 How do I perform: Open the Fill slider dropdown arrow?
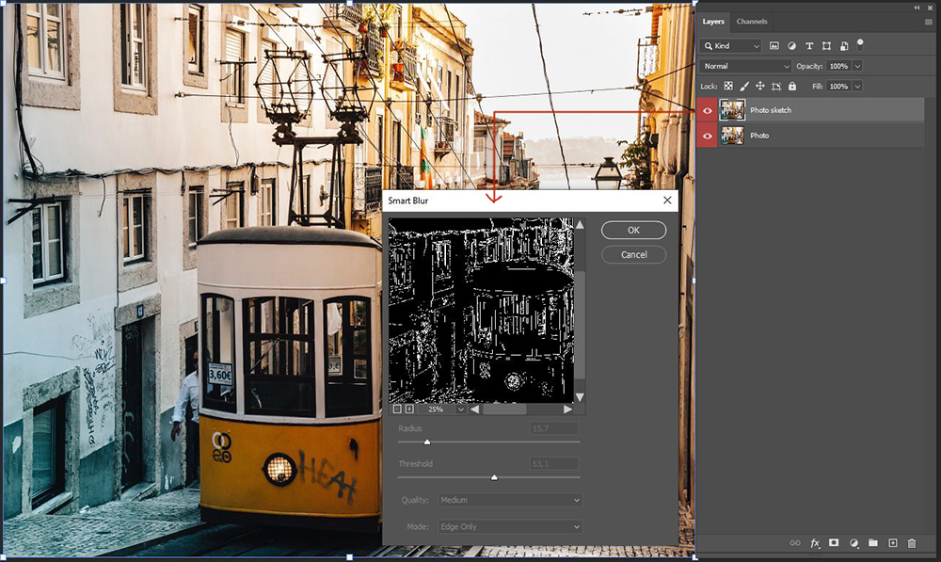857,87
